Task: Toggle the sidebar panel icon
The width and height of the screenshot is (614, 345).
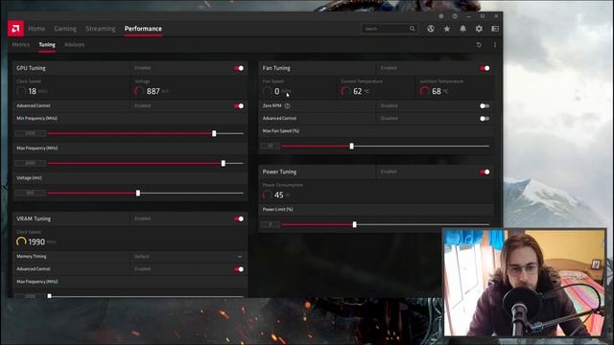Action: click(x=495, y=29)
